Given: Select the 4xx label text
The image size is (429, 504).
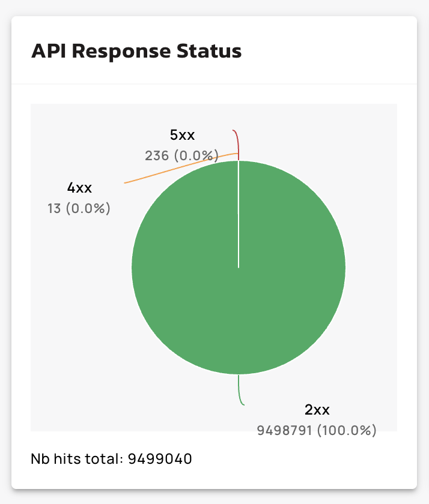Looking at the screenshot, I should 79,188.
